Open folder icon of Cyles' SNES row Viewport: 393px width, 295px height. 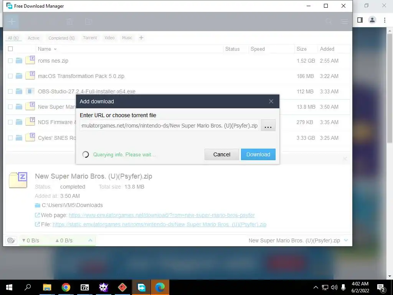[19, 138]
